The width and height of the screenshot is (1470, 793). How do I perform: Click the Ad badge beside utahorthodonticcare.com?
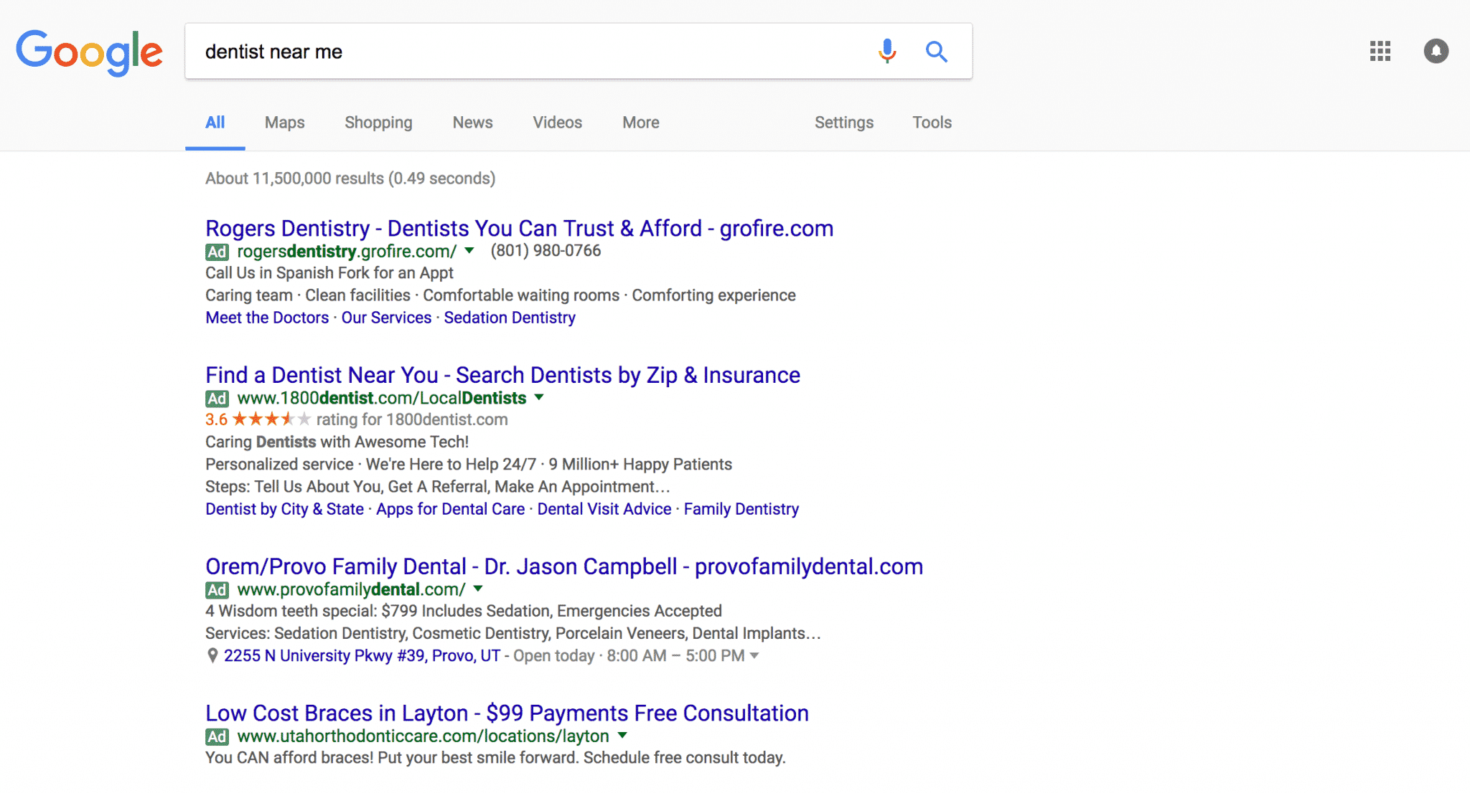click(x=217, y=736)
